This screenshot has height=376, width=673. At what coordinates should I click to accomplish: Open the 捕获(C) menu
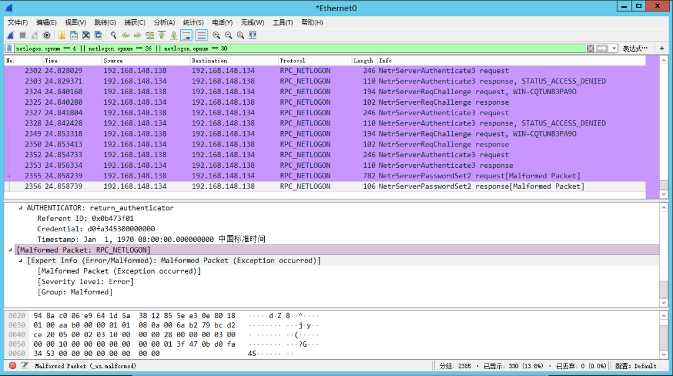pyautogui.click(x=135, y=22)
